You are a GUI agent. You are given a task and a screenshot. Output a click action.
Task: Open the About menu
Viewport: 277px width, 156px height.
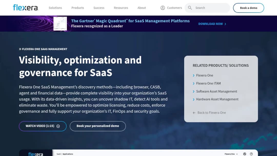point(142,8)
